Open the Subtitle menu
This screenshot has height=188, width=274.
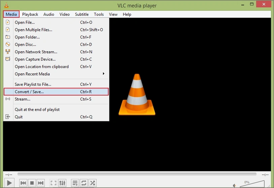(82, 14)
